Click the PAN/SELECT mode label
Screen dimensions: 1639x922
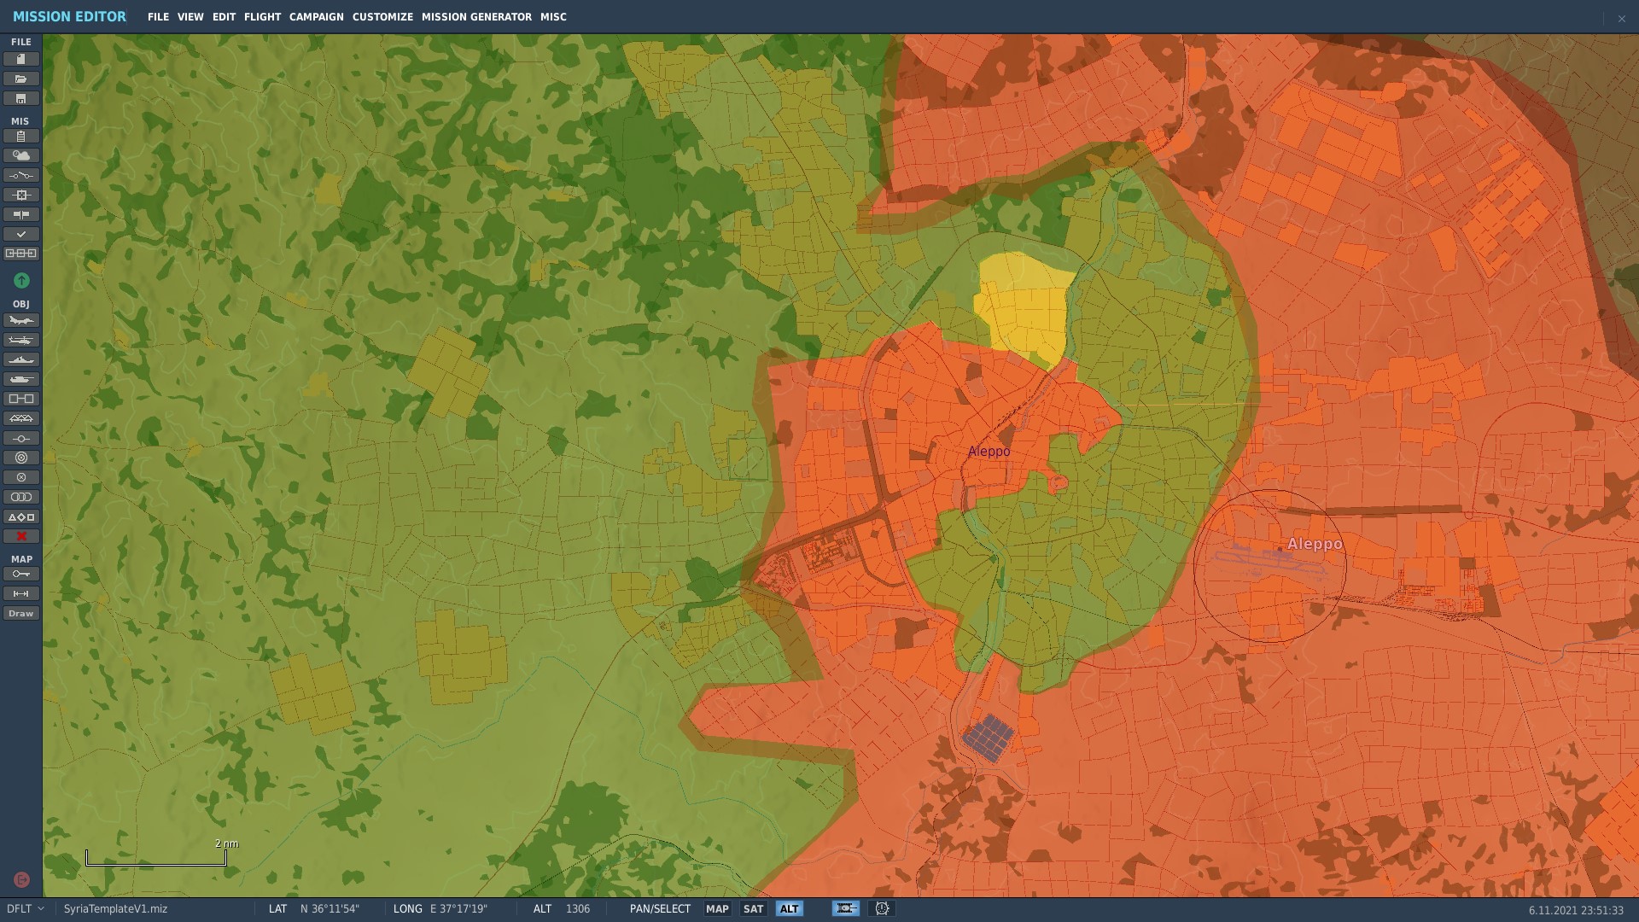click(660, 908)
